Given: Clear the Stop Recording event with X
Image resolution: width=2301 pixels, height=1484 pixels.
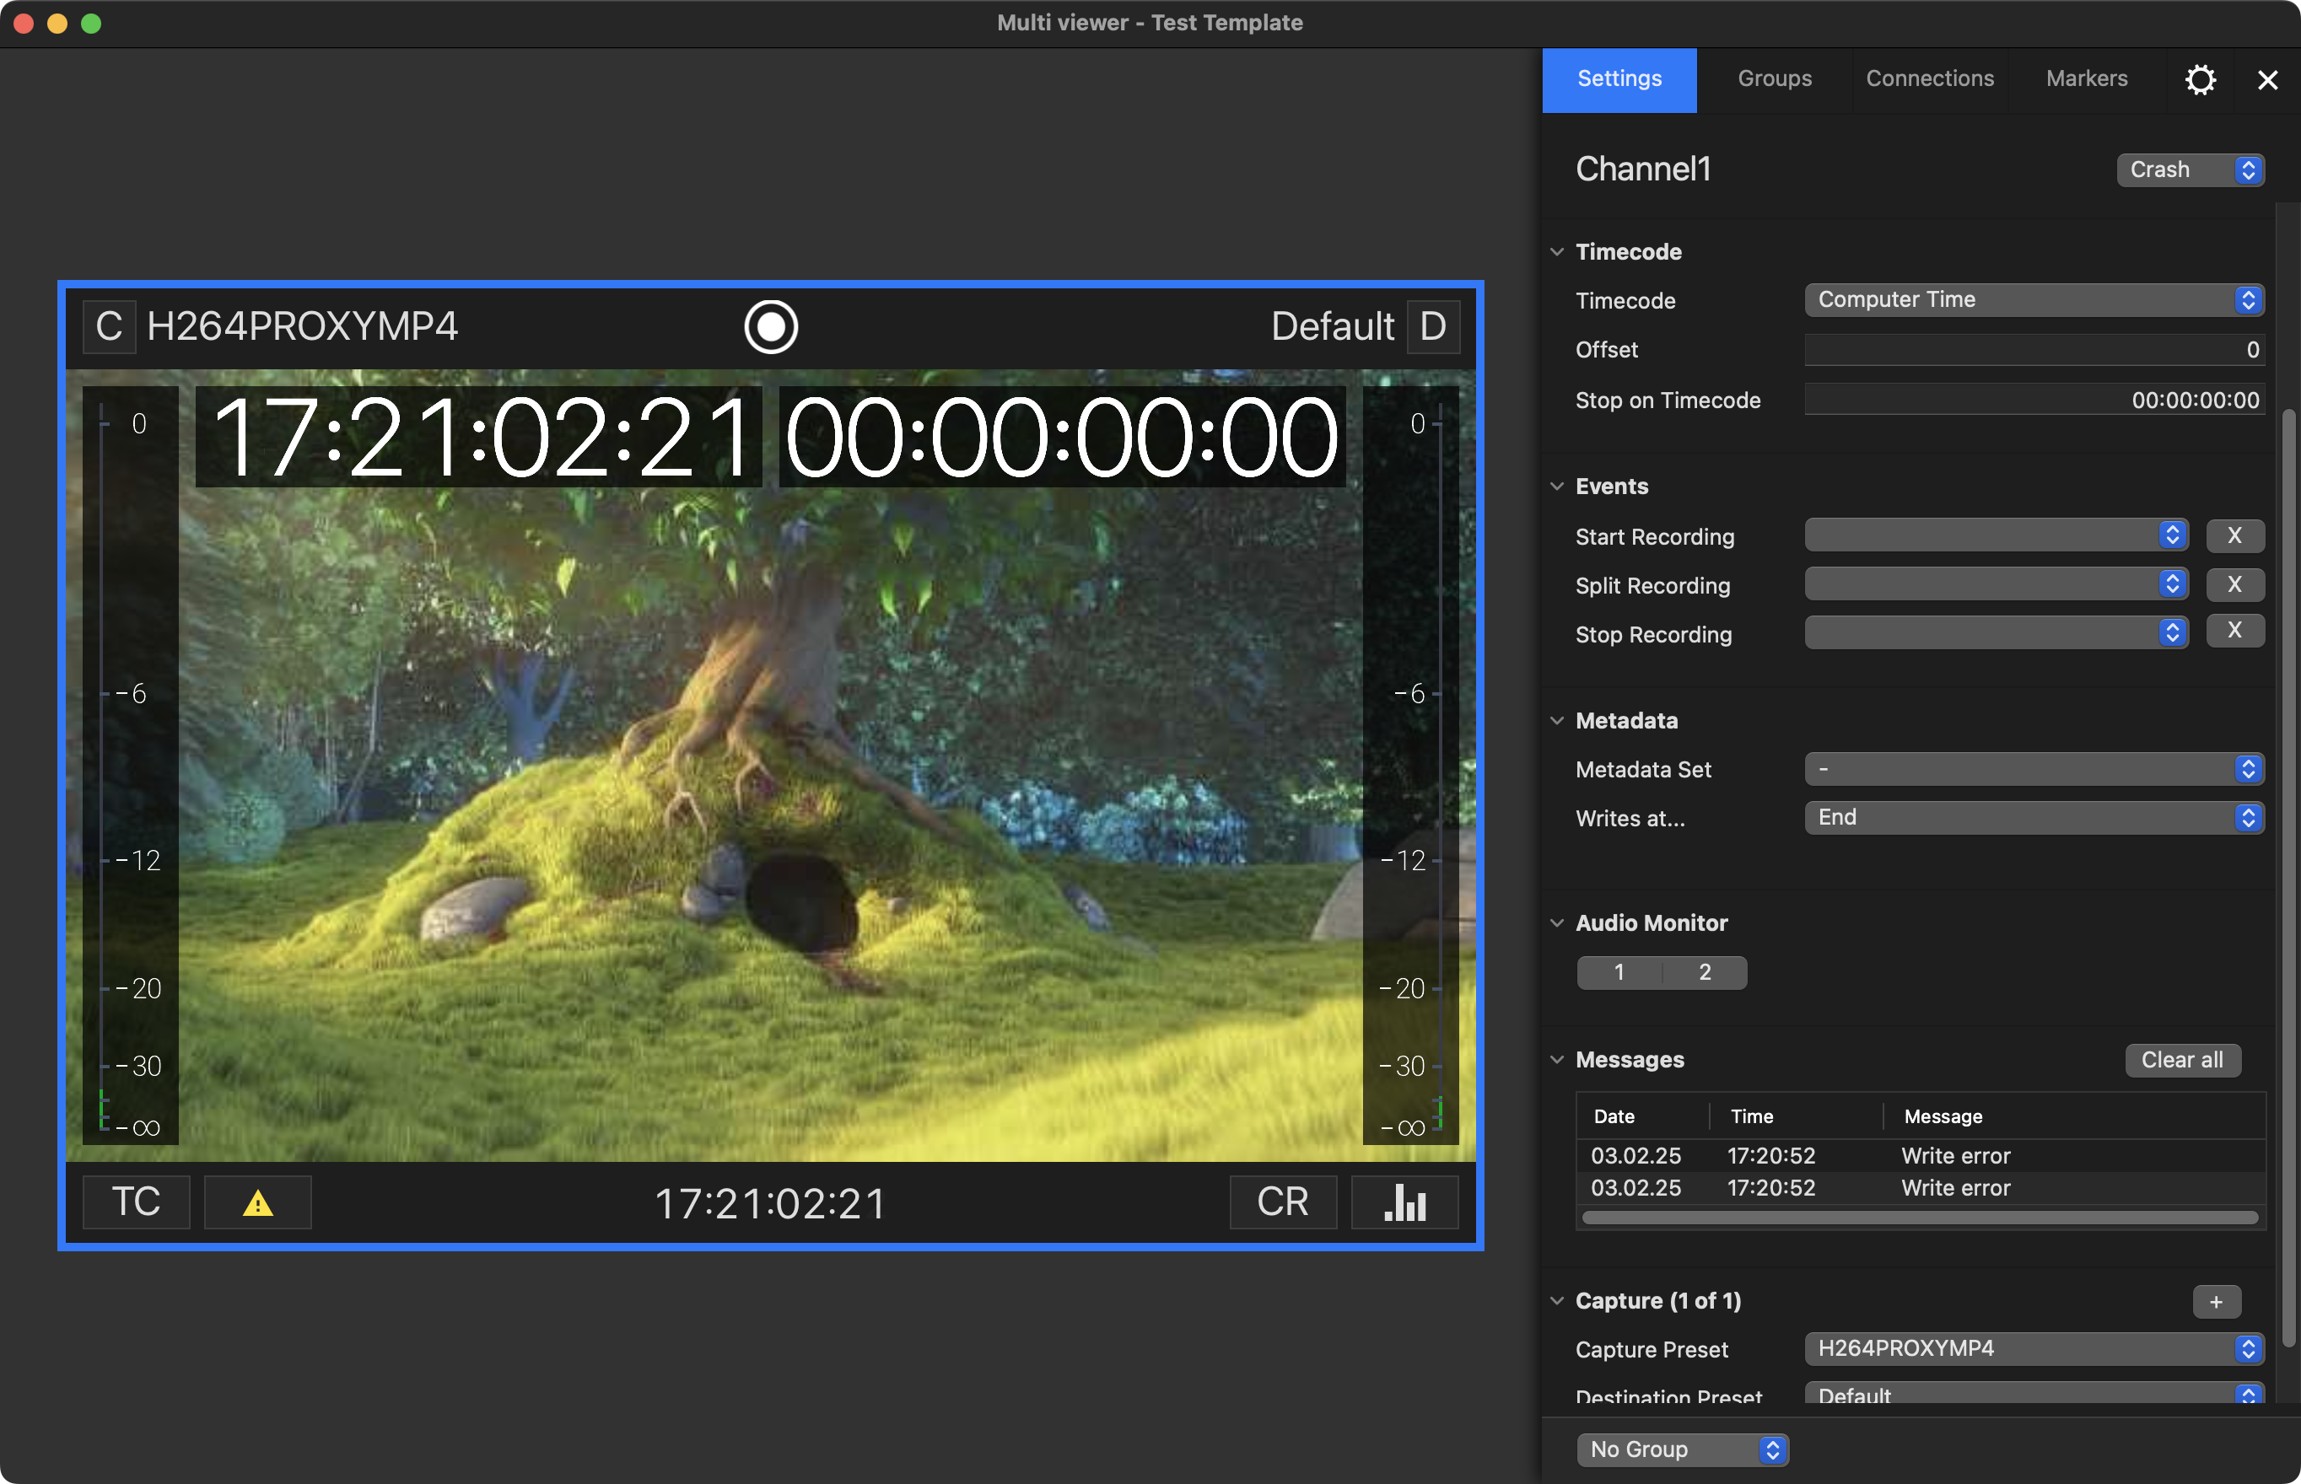Looking at the screenshot, I should (2234, 632).
